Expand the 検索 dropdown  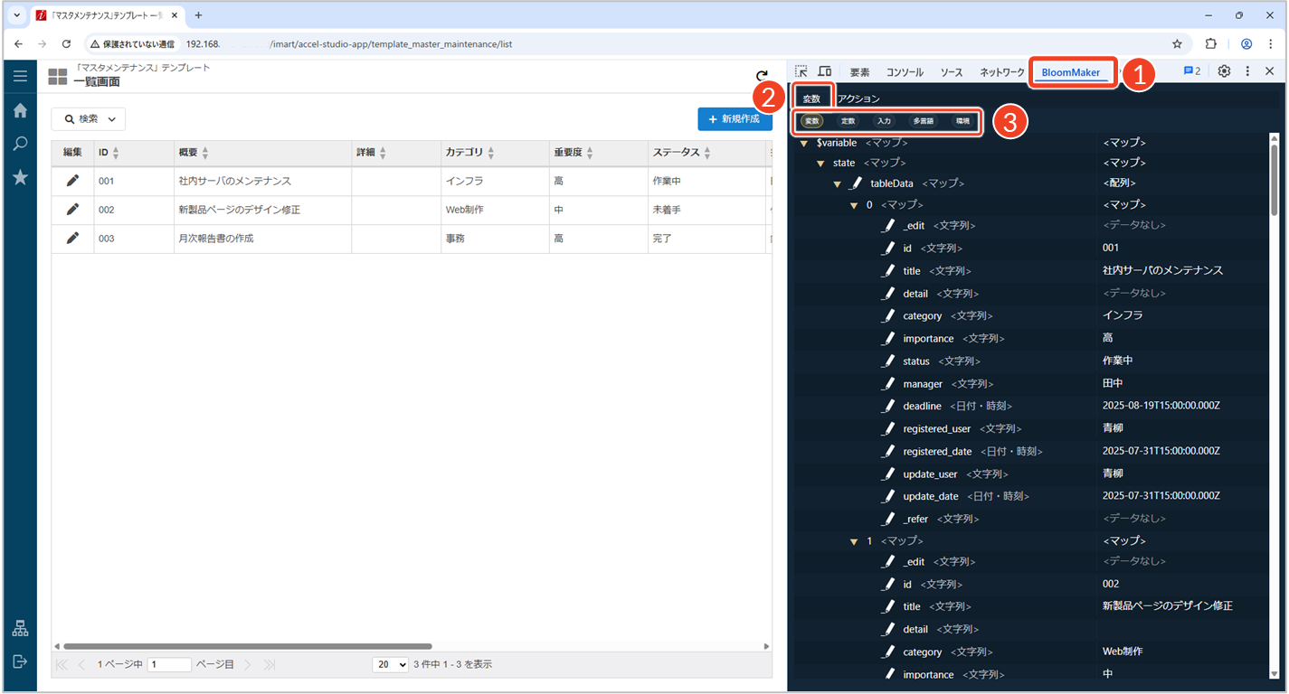pyautogui.click(x=89, y=119)
